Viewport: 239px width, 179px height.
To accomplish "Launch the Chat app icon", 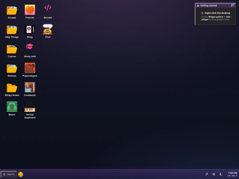I will pos(48,29).
